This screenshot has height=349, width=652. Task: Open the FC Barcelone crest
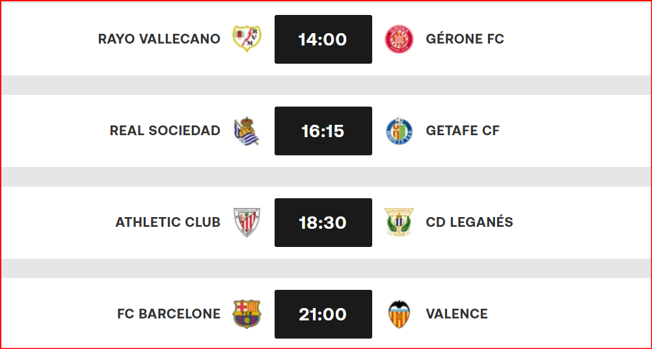coord(247,314)
